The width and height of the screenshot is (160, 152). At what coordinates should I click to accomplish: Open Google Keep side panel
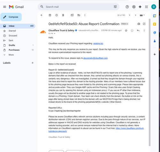[x=155, y=24]
